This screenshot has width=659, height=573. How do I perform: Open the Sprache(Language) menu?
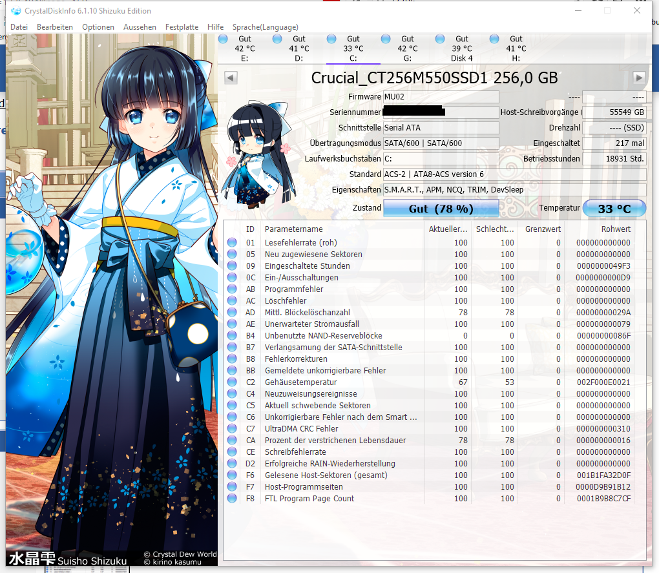pos(265,27)
